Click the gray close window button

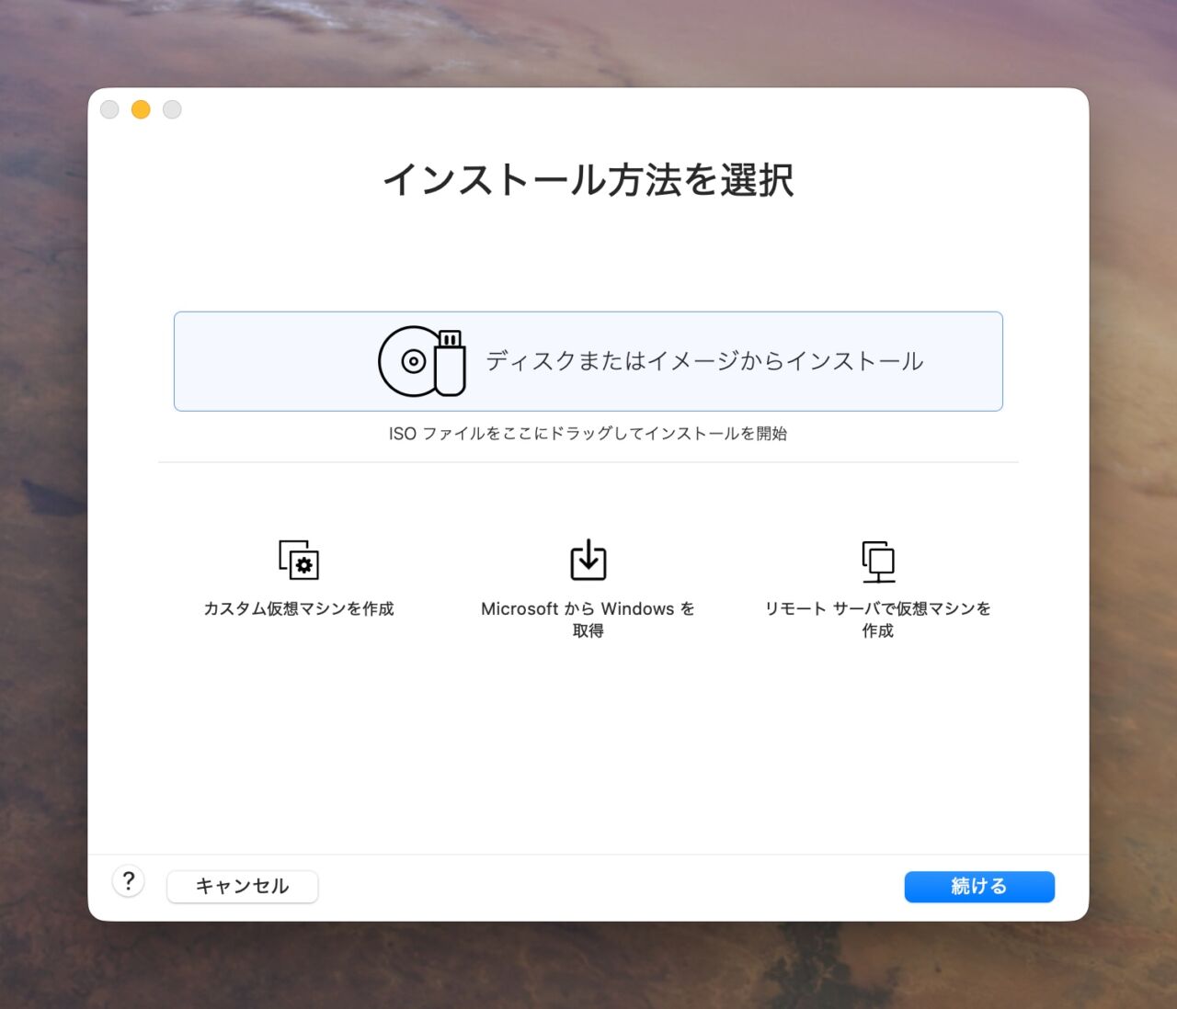(x=109, y=110)
